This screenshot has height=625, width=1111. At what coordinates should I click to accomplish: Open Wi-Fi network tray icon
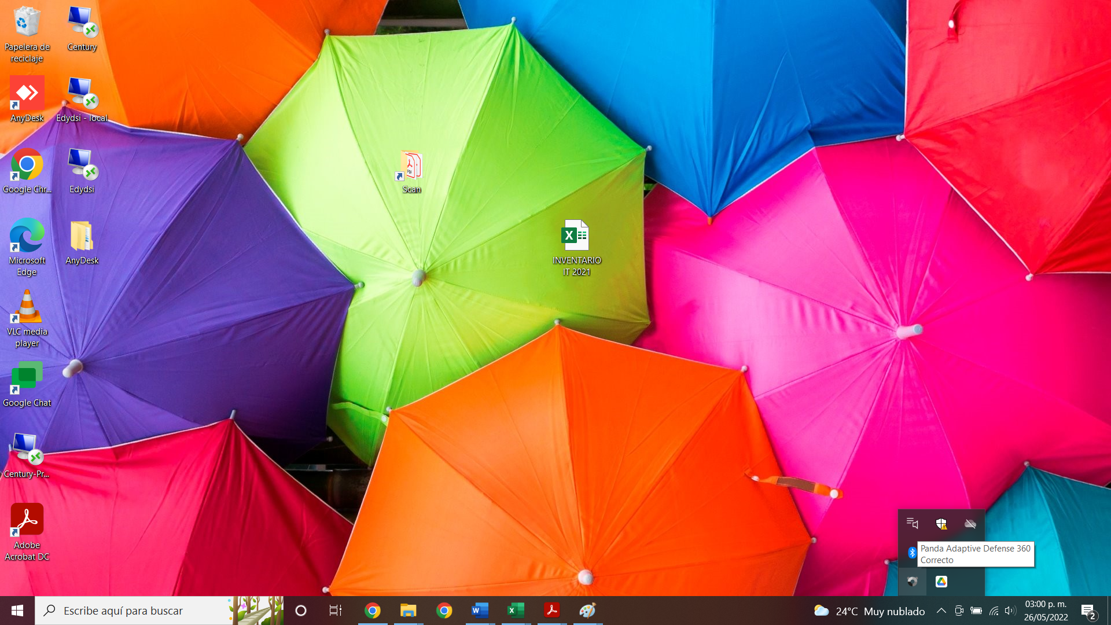tap(994, 611)
